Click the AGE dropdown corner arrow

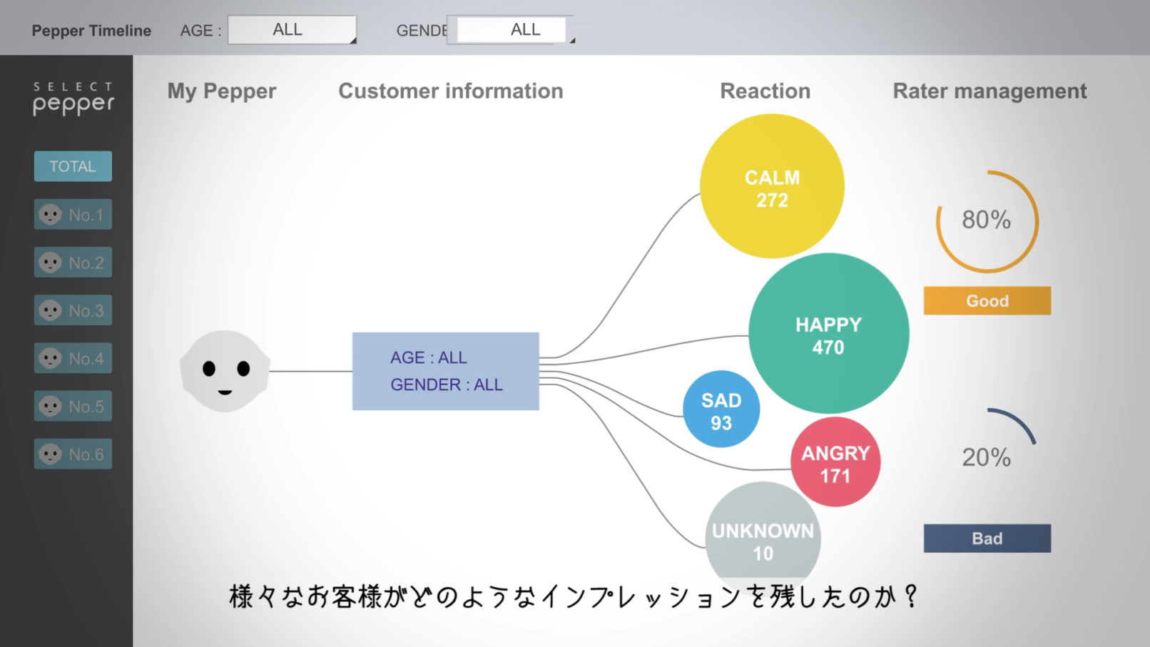(352, 41)
